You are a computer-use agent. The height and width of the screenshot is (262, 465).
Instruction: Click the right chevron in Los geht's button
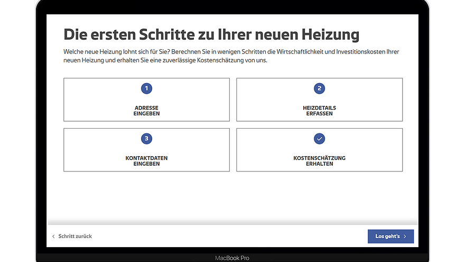[x=405, y=237]
